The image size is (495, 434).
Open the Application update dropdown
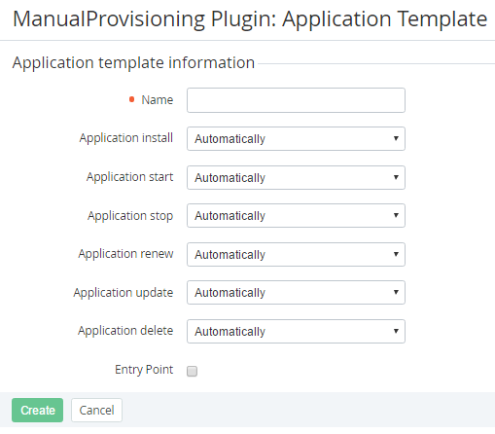coord(296,293)
